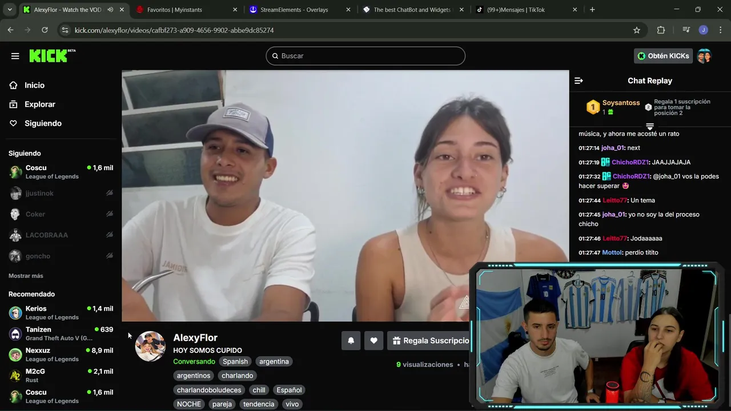Bookmark this page with star icon

[x=637, y=30]
